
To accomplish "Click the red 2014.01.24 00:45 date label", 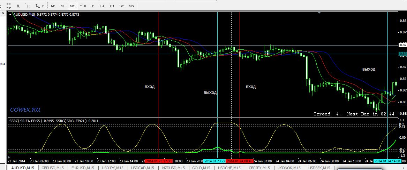I will click(240, 161).
